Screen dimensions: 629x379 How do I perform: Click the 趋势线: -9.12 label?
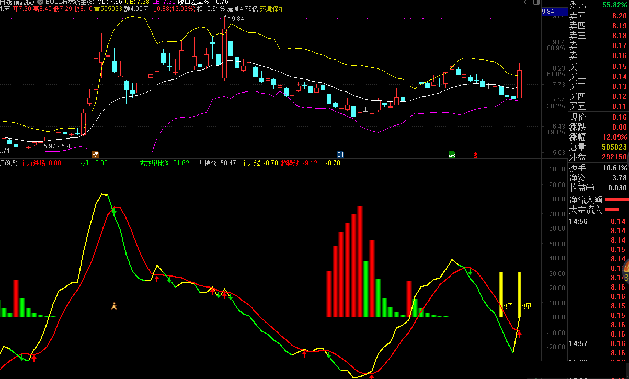(x=299, y=163)
